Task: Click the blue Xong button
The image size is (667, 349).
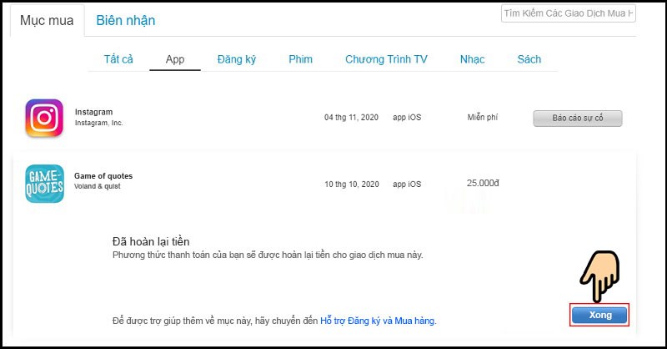Action: [599, 315]
